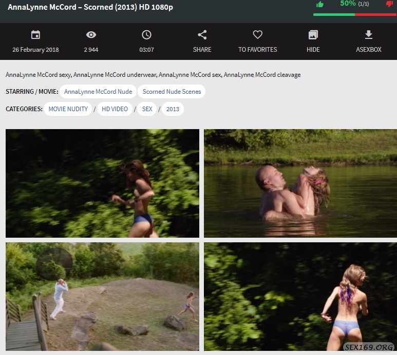
Task: Click the clock duration icon
Action: coord(146,35)
